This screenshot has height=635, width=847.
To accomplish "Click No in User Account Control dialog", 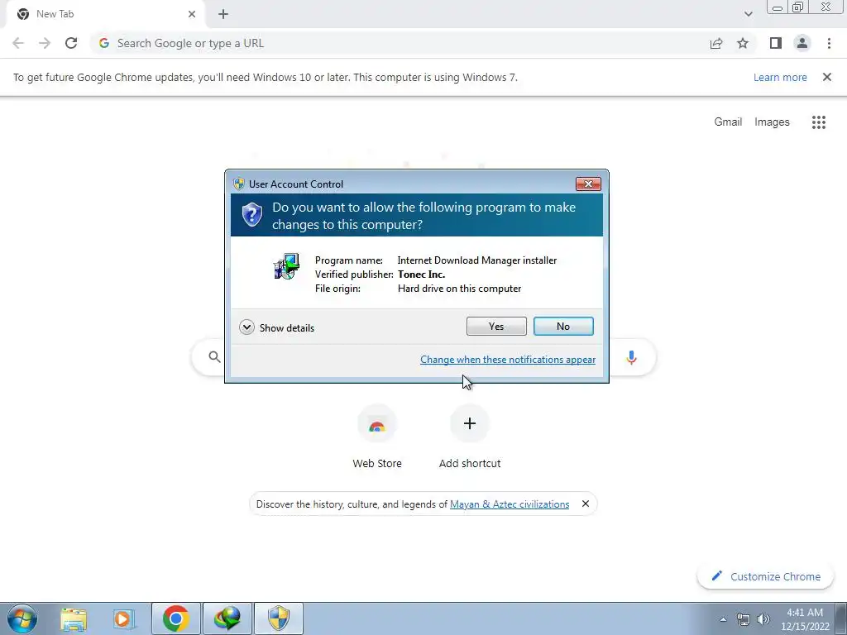I will 562,326.
